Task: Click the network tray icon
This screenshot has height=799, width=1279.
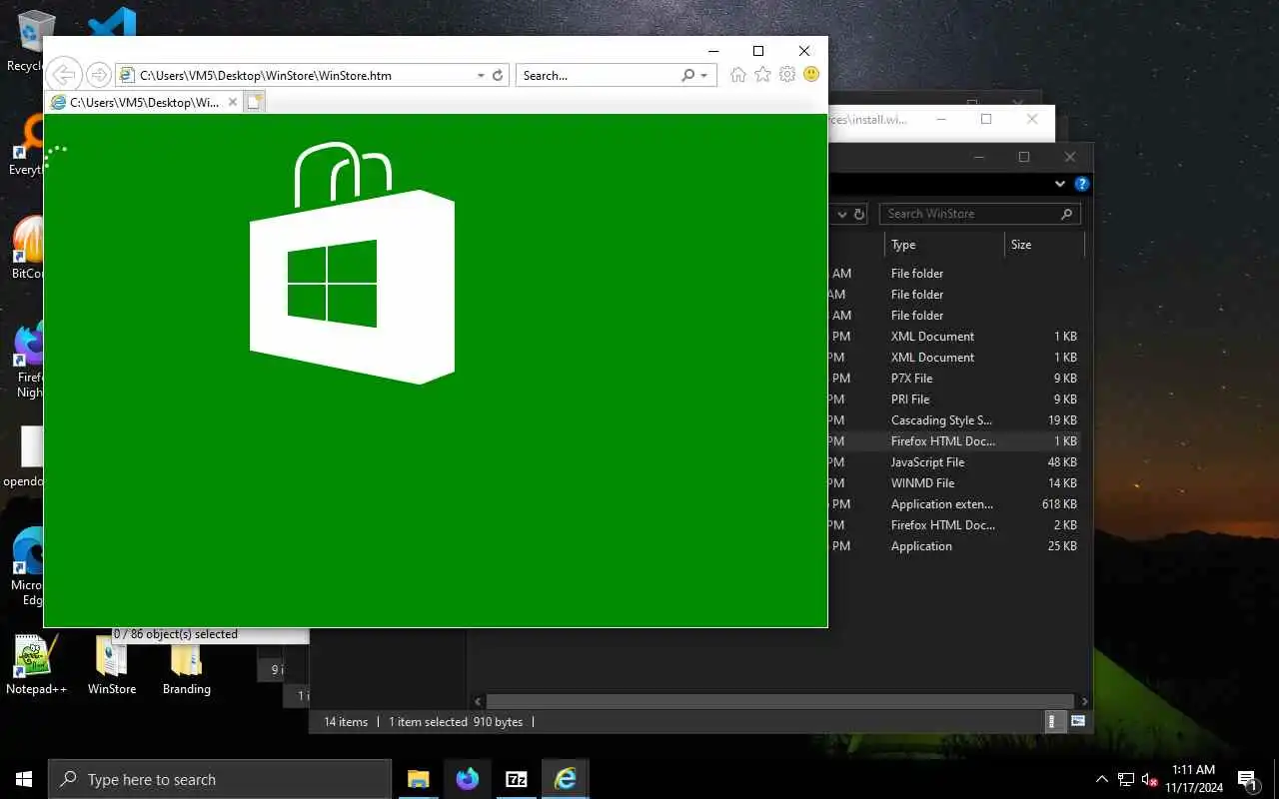Action: (1126, 779)
